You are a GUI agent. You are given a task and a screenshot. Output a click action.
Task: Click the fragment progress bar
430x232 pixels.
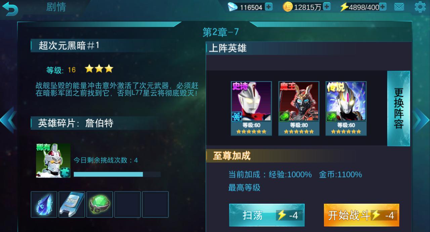pyautogui.click(x=117, y=174)
